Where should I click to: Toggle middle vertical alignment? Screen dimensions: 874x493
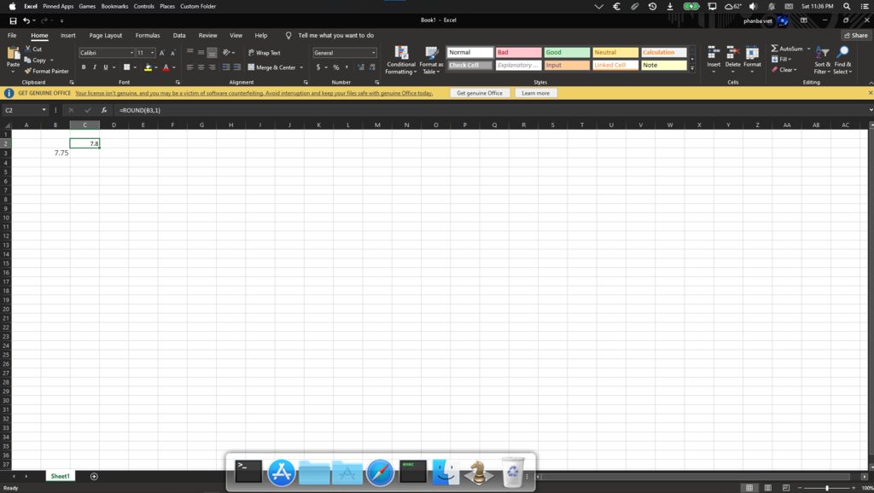[x=201, y=52]
